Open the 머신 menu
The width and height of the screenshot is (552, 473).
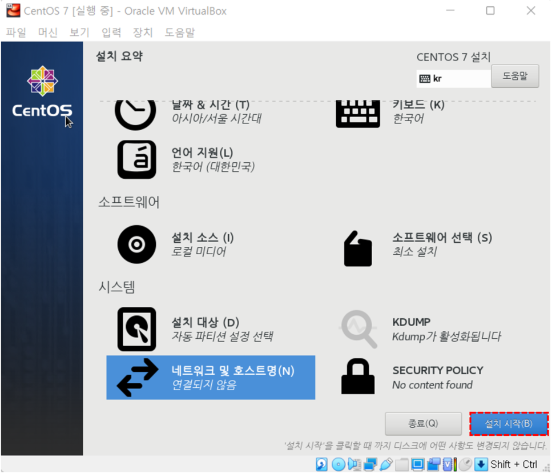48,33
